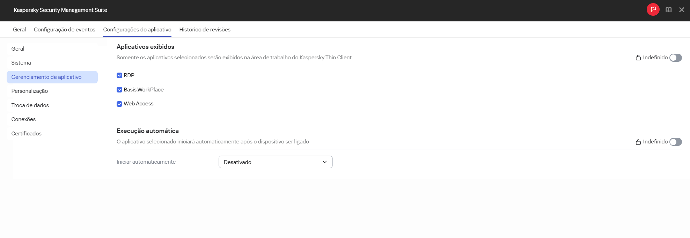Click the Aplicativos exibidos heading
Screen dimensions: 690x238
(145, 47)
